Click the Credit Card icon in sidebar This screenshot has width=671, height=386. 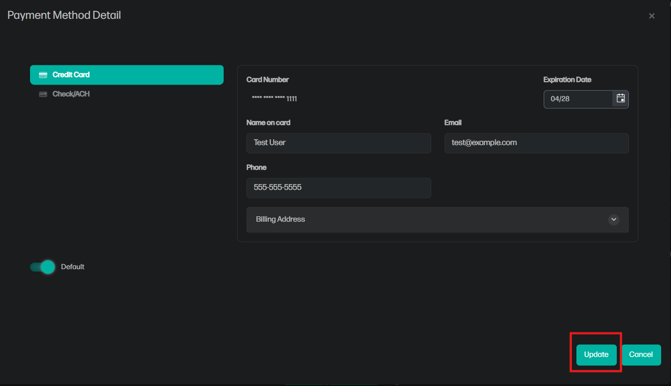43,75
